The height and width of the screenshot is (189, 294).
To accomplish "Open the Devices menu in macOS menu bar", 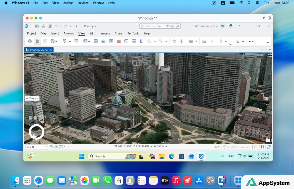I will pos(83,3).
